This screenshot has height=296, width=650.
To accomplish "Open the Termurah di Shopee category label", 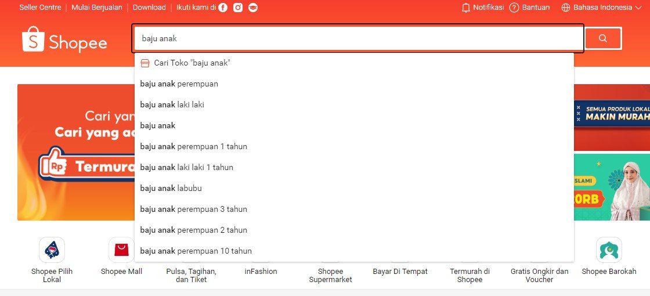I will pyautogui.click(x=470, y=275).
